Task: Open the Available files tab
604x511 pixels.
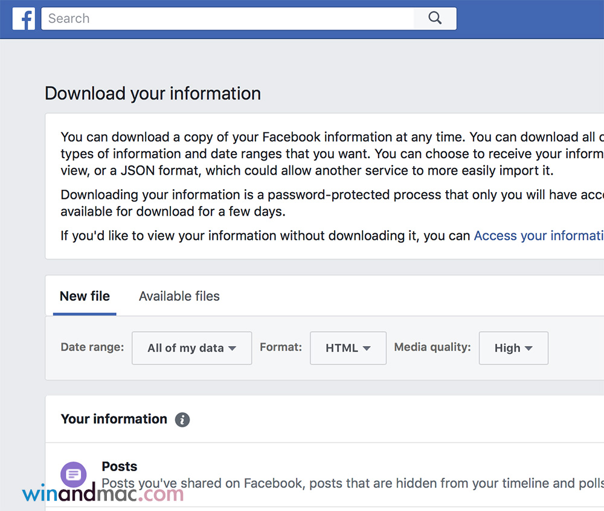Action: click(179, 297)
